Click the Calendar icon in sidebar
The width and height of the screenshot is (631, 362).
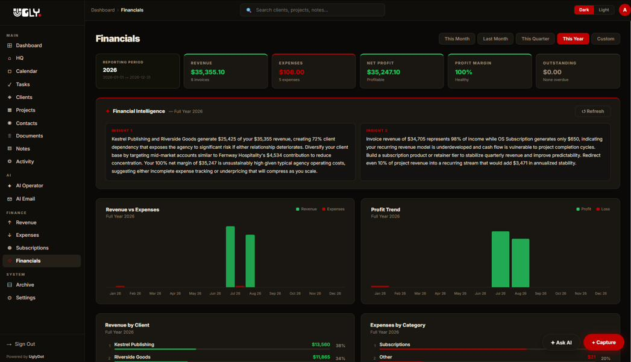point(10,71)
